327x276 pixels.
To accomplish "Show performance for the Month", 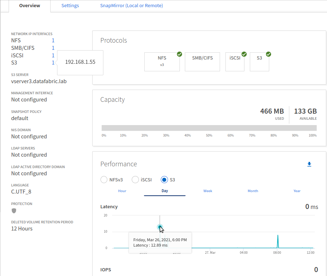I will click(x=253, y=191).
